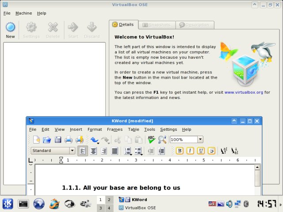
Task: Open the network tray icon
Action: (237, 204)
